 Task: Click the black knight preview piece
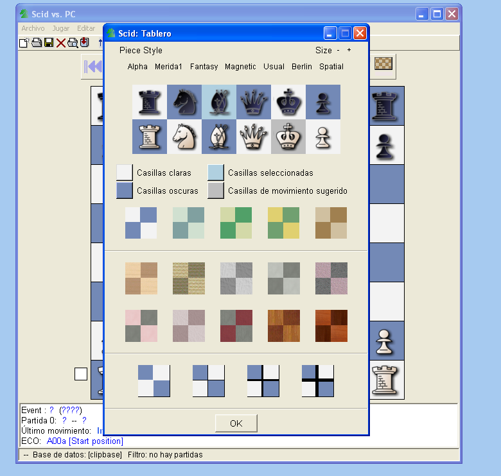click(184, 102)
